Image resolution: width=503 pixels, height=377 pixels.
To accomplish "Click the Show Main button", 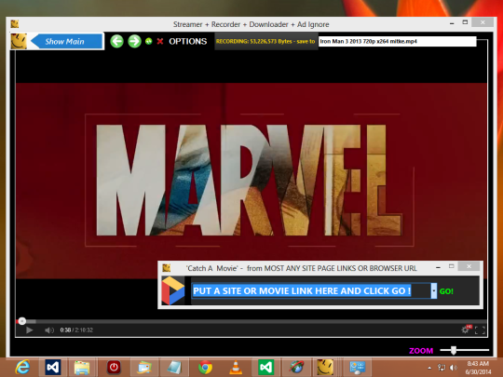I will (67, 41).
